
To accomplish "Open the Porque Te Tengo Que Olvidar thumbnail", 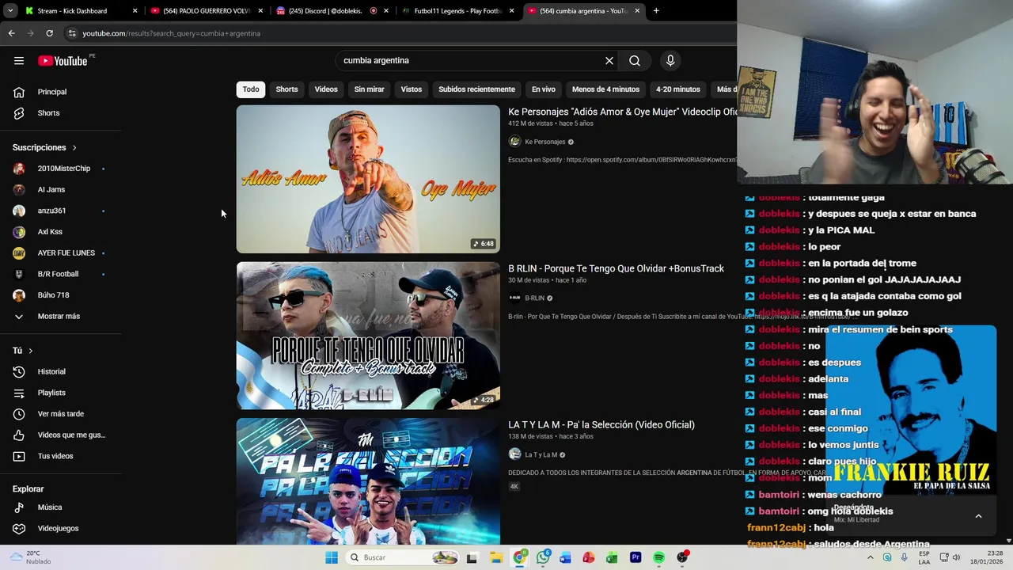I will point(368,336).
